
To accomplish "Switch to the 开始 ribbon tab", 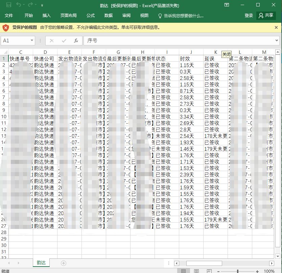I will point(29,16).
